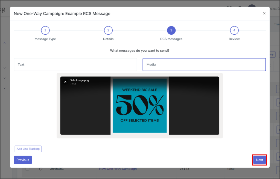Close the New One-Way Campaign dialog
Viewport: 280px width, 179px height.
pos(264,13)
